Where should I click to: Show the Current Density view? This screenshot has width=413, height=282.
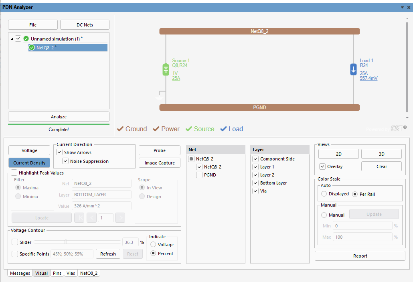29,163
